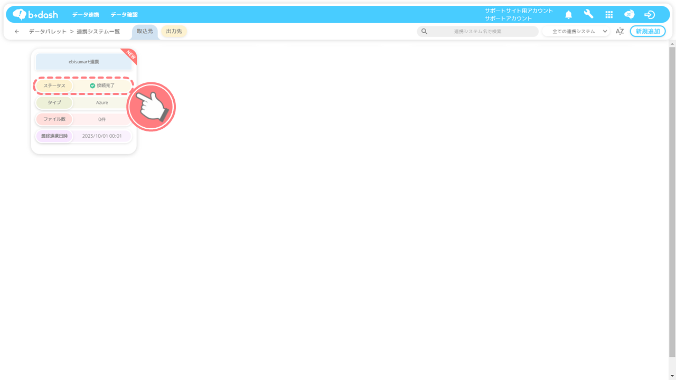Click the ファイル数 label

point(54,119)
